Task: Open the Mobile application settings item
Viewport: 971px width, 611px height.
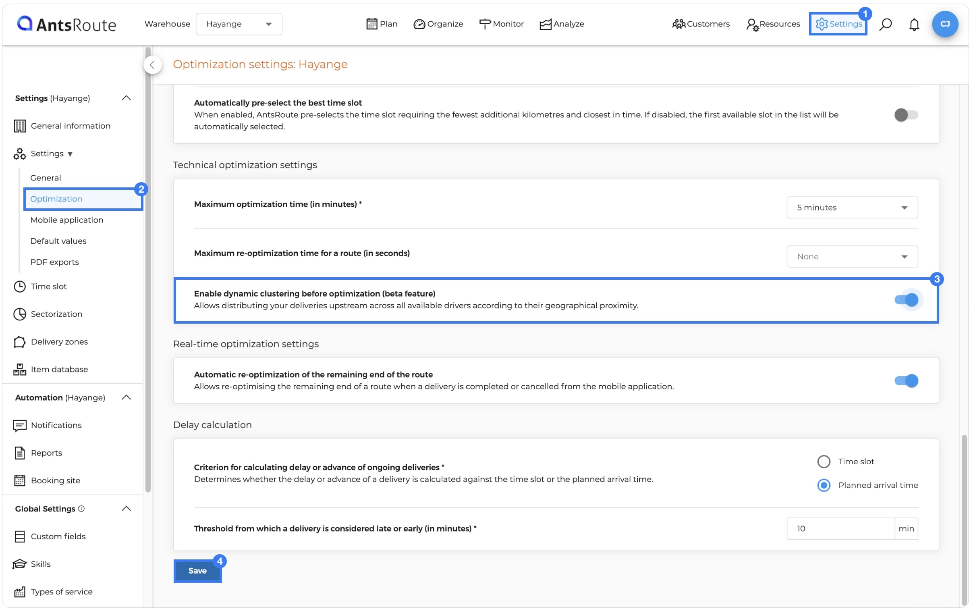Action: 66,220
